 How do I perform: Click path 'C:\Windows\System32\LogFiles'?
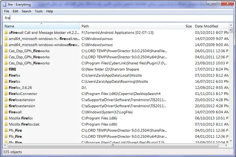(x=107, y=112)
